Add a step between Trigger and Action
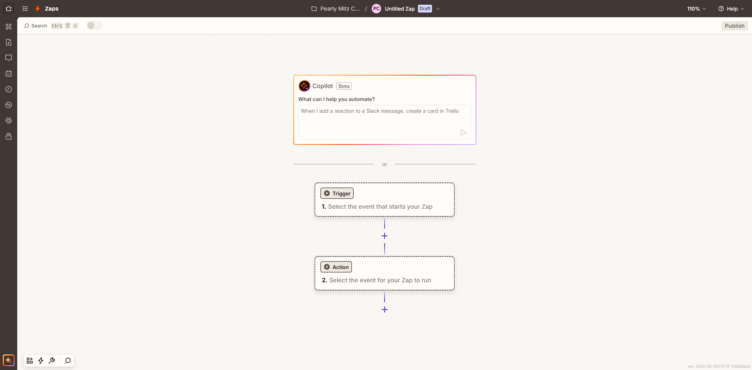752x370 pixels. (x=385, y=236)
